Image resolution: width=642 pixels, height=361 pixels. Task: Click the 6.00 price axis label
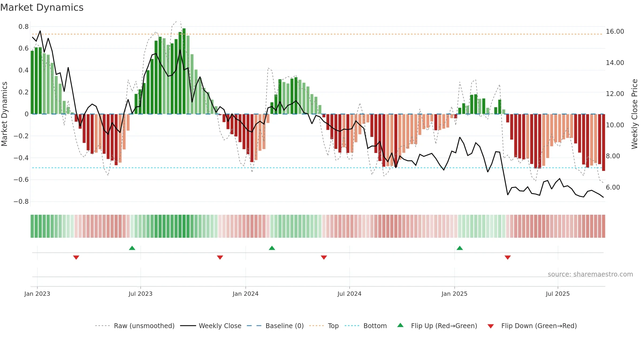pos(613,187)
